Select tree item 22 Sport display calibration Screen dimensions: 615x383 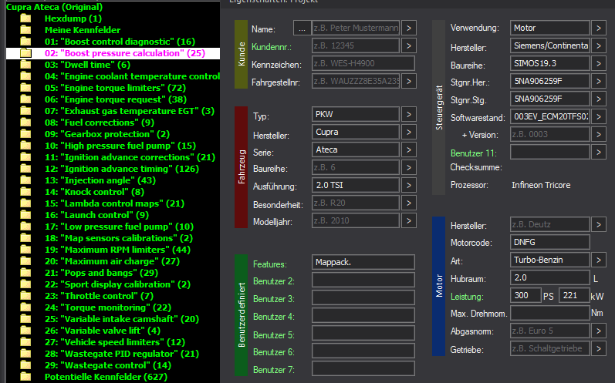coord(117,284)
